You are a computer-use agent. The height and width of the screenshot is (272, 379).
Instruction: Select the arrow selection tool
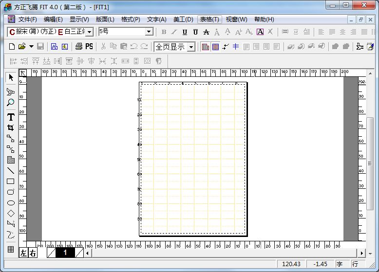(11, 78)
